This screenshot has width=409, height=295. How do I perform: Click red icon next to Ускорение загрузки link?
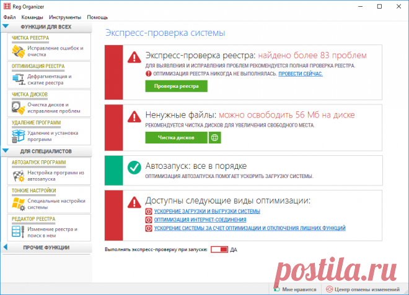click(149, 211)
